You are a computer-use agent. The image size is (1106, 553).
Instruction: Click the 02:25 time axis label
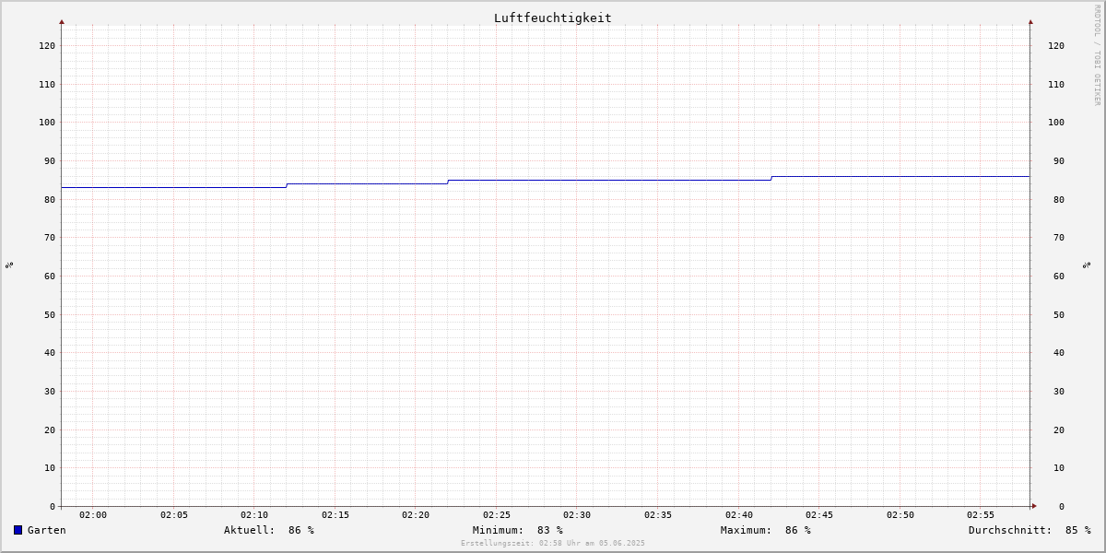coord(497,515)
